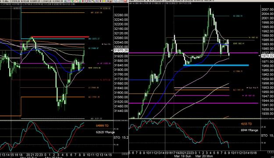Click the 6944 YRange label
The height and width of the screenshot is (158, 274).
click(249, 130)
